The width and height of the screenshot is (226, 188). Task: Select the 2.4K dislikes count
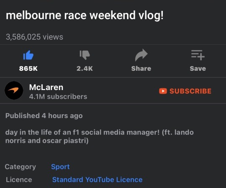85,69
